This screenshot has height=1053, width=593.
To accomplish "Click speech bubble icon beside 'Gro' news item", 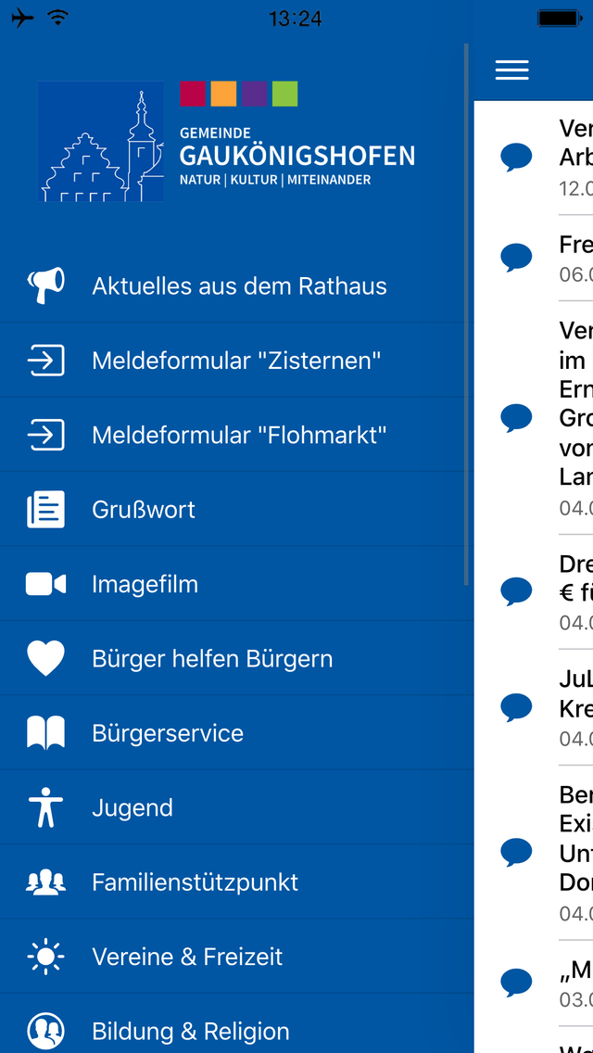I will 516,418.
